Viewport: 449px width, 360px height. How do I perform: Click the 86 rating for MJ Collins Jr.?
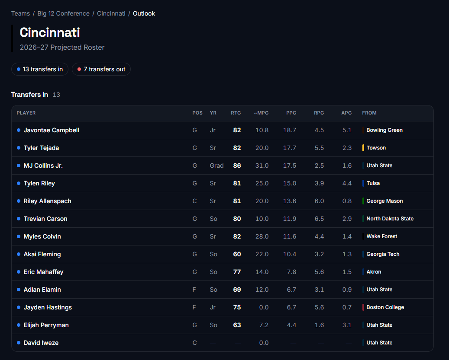click(237, 166)
